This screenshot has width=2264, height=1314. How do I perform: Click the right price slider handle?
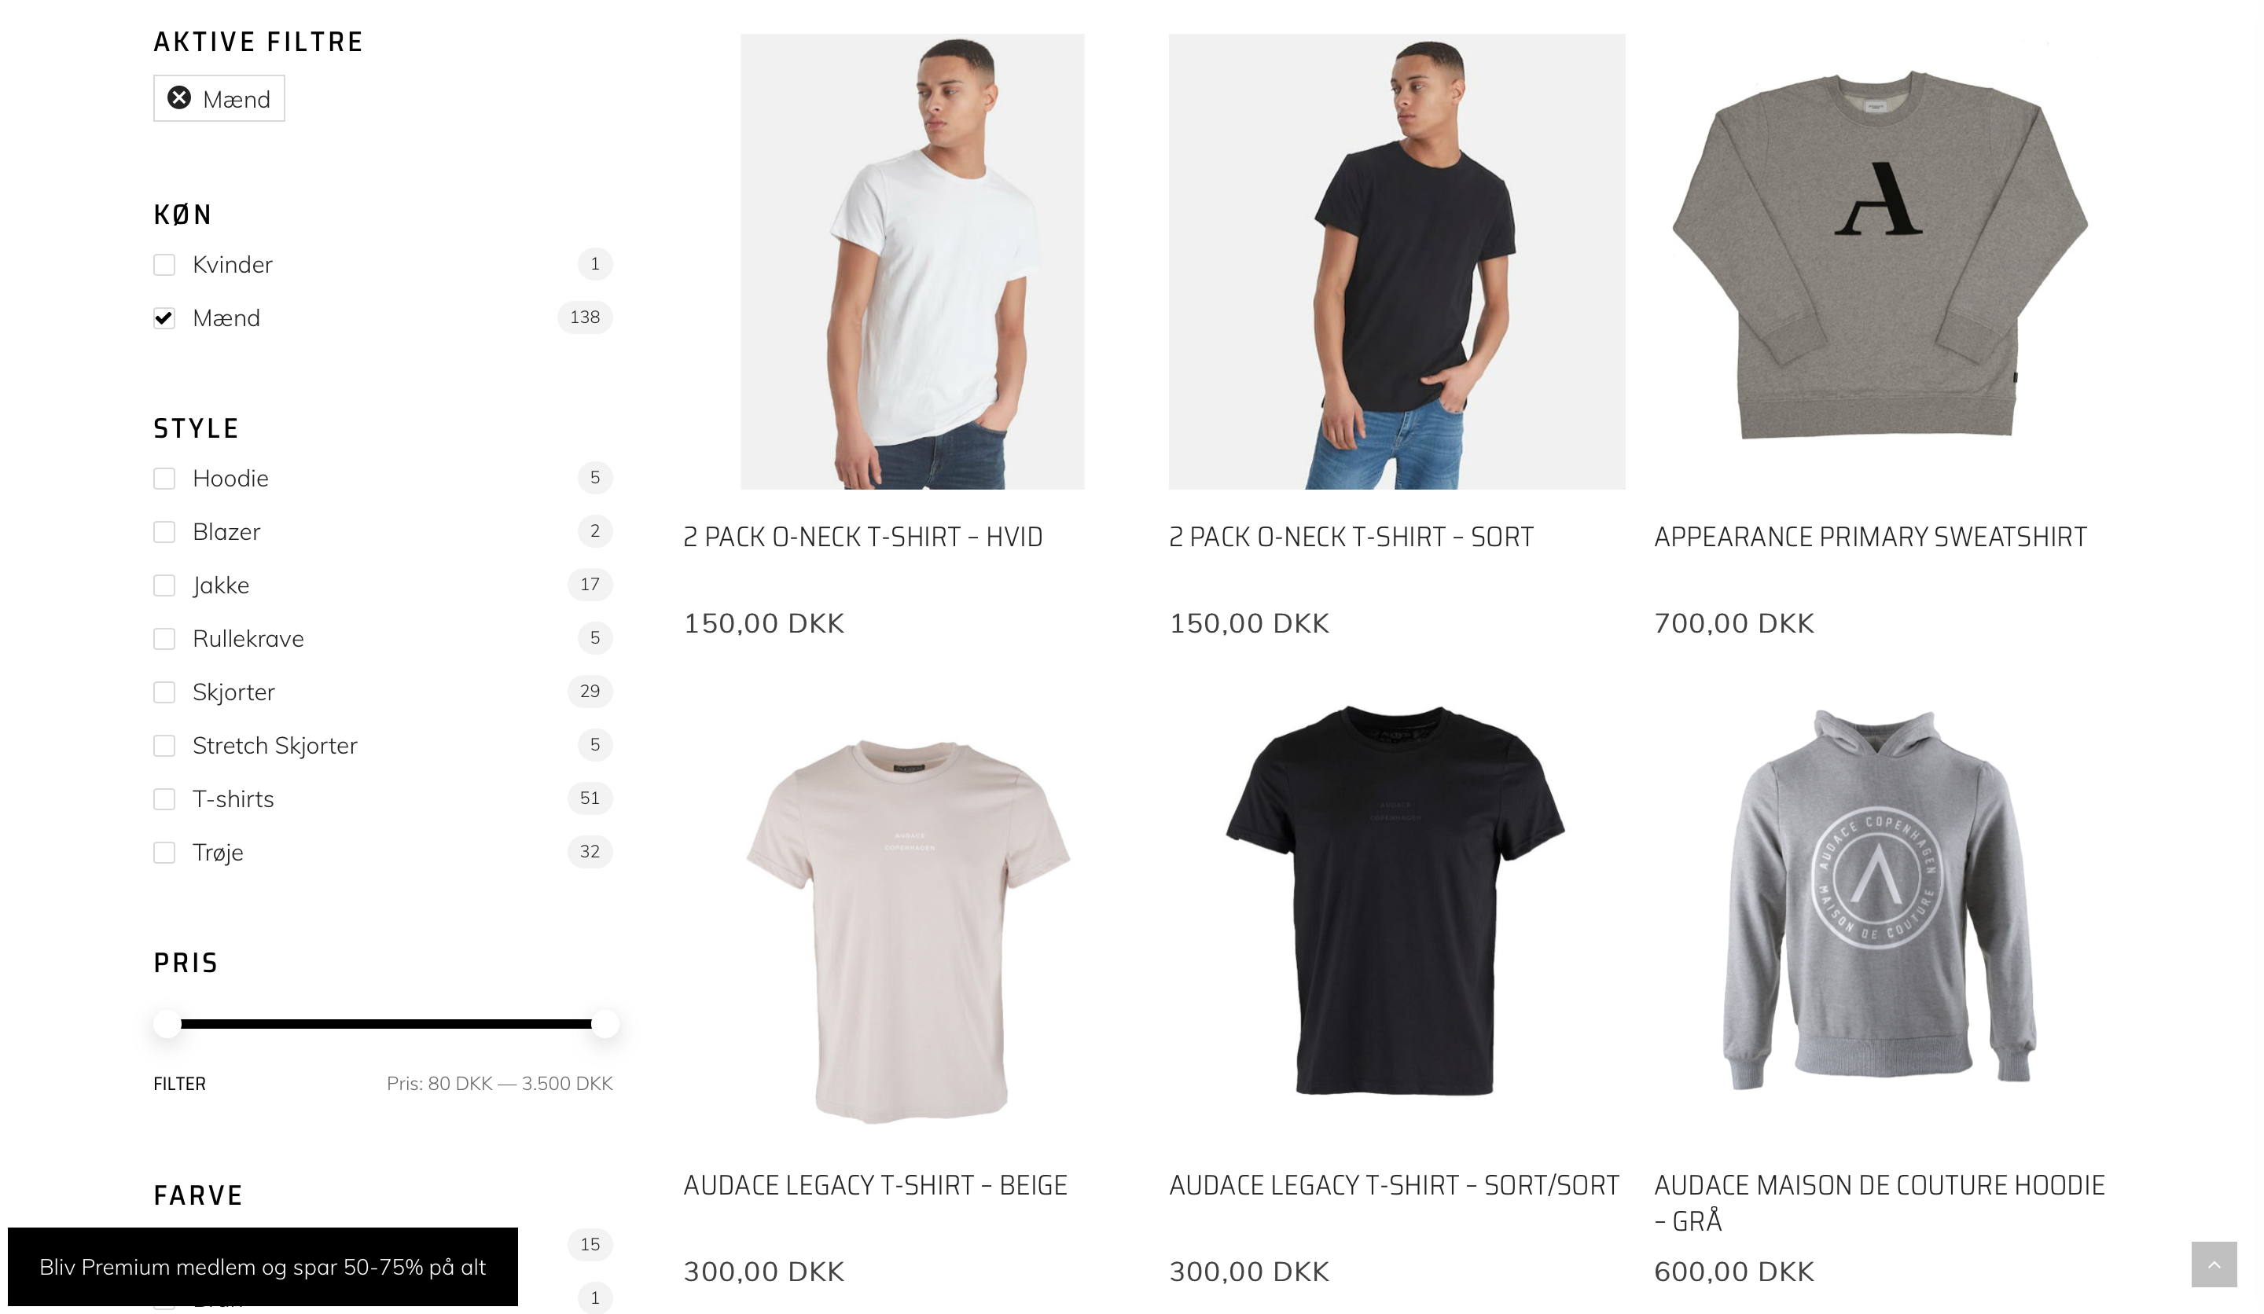pos(605,1024)
